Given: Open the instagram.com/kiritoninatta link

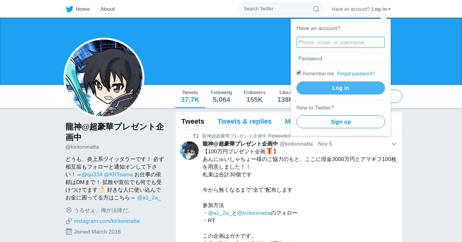Looking at the screenshot, I should coord(107,221).
